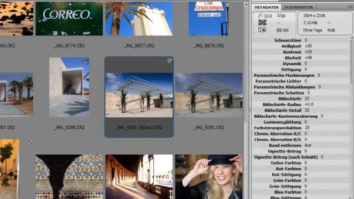Select the Bildschärfe 25 row

[301, 98]
